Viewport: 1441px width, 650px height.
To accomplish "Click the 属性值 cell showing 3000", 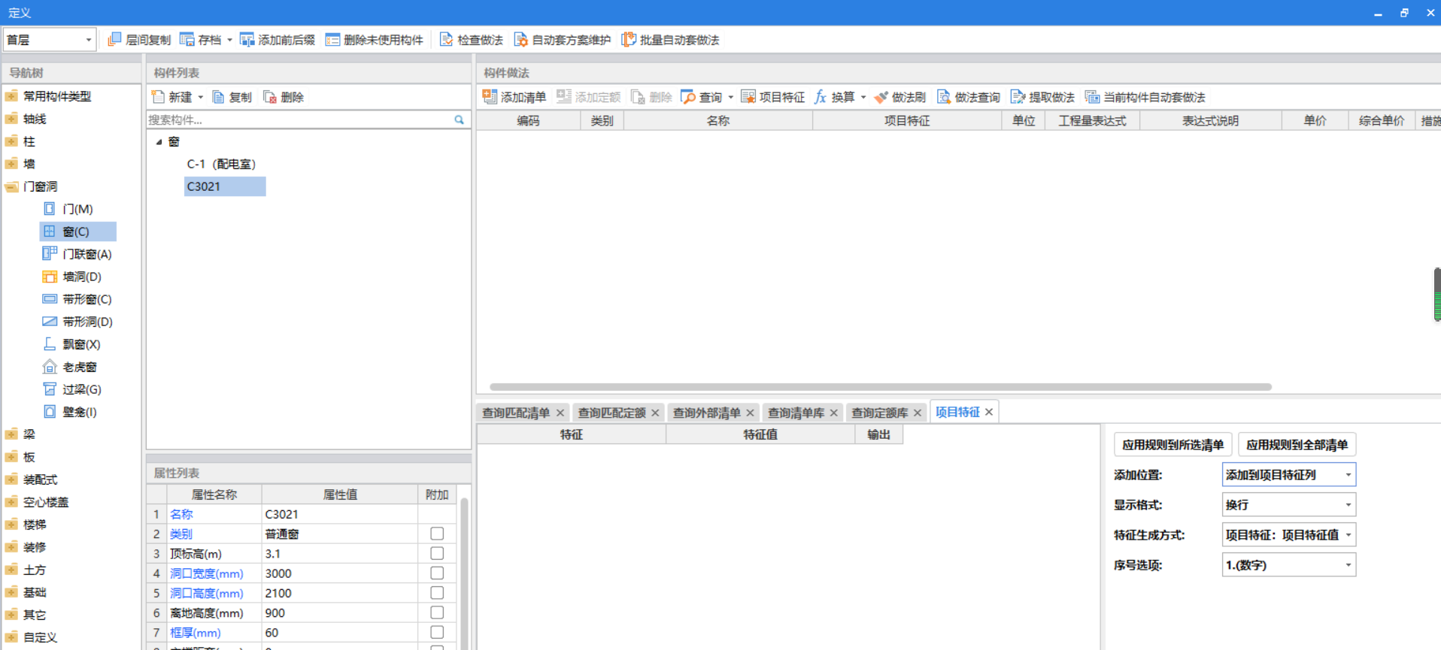I will point(339,573).
